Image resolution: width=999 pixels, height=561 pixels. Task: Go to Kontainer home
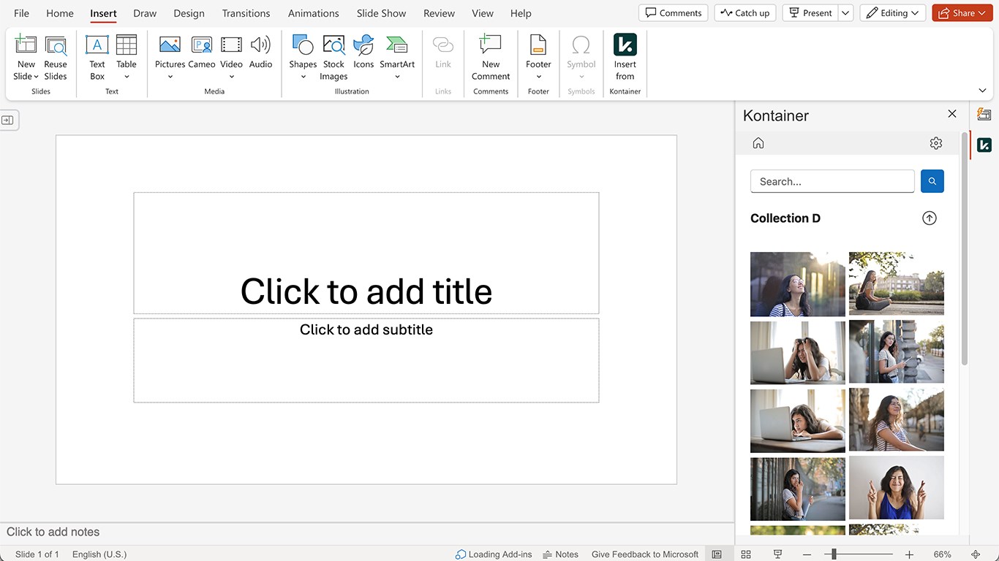pos(758,143)
